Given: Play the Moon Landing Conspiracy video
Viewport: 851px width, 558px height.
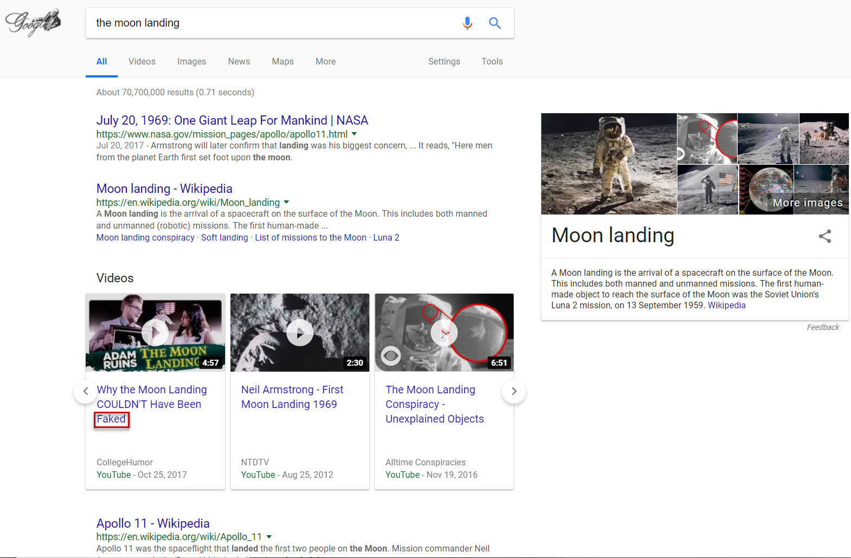Looking at the screenshot, I should (444, 333).
